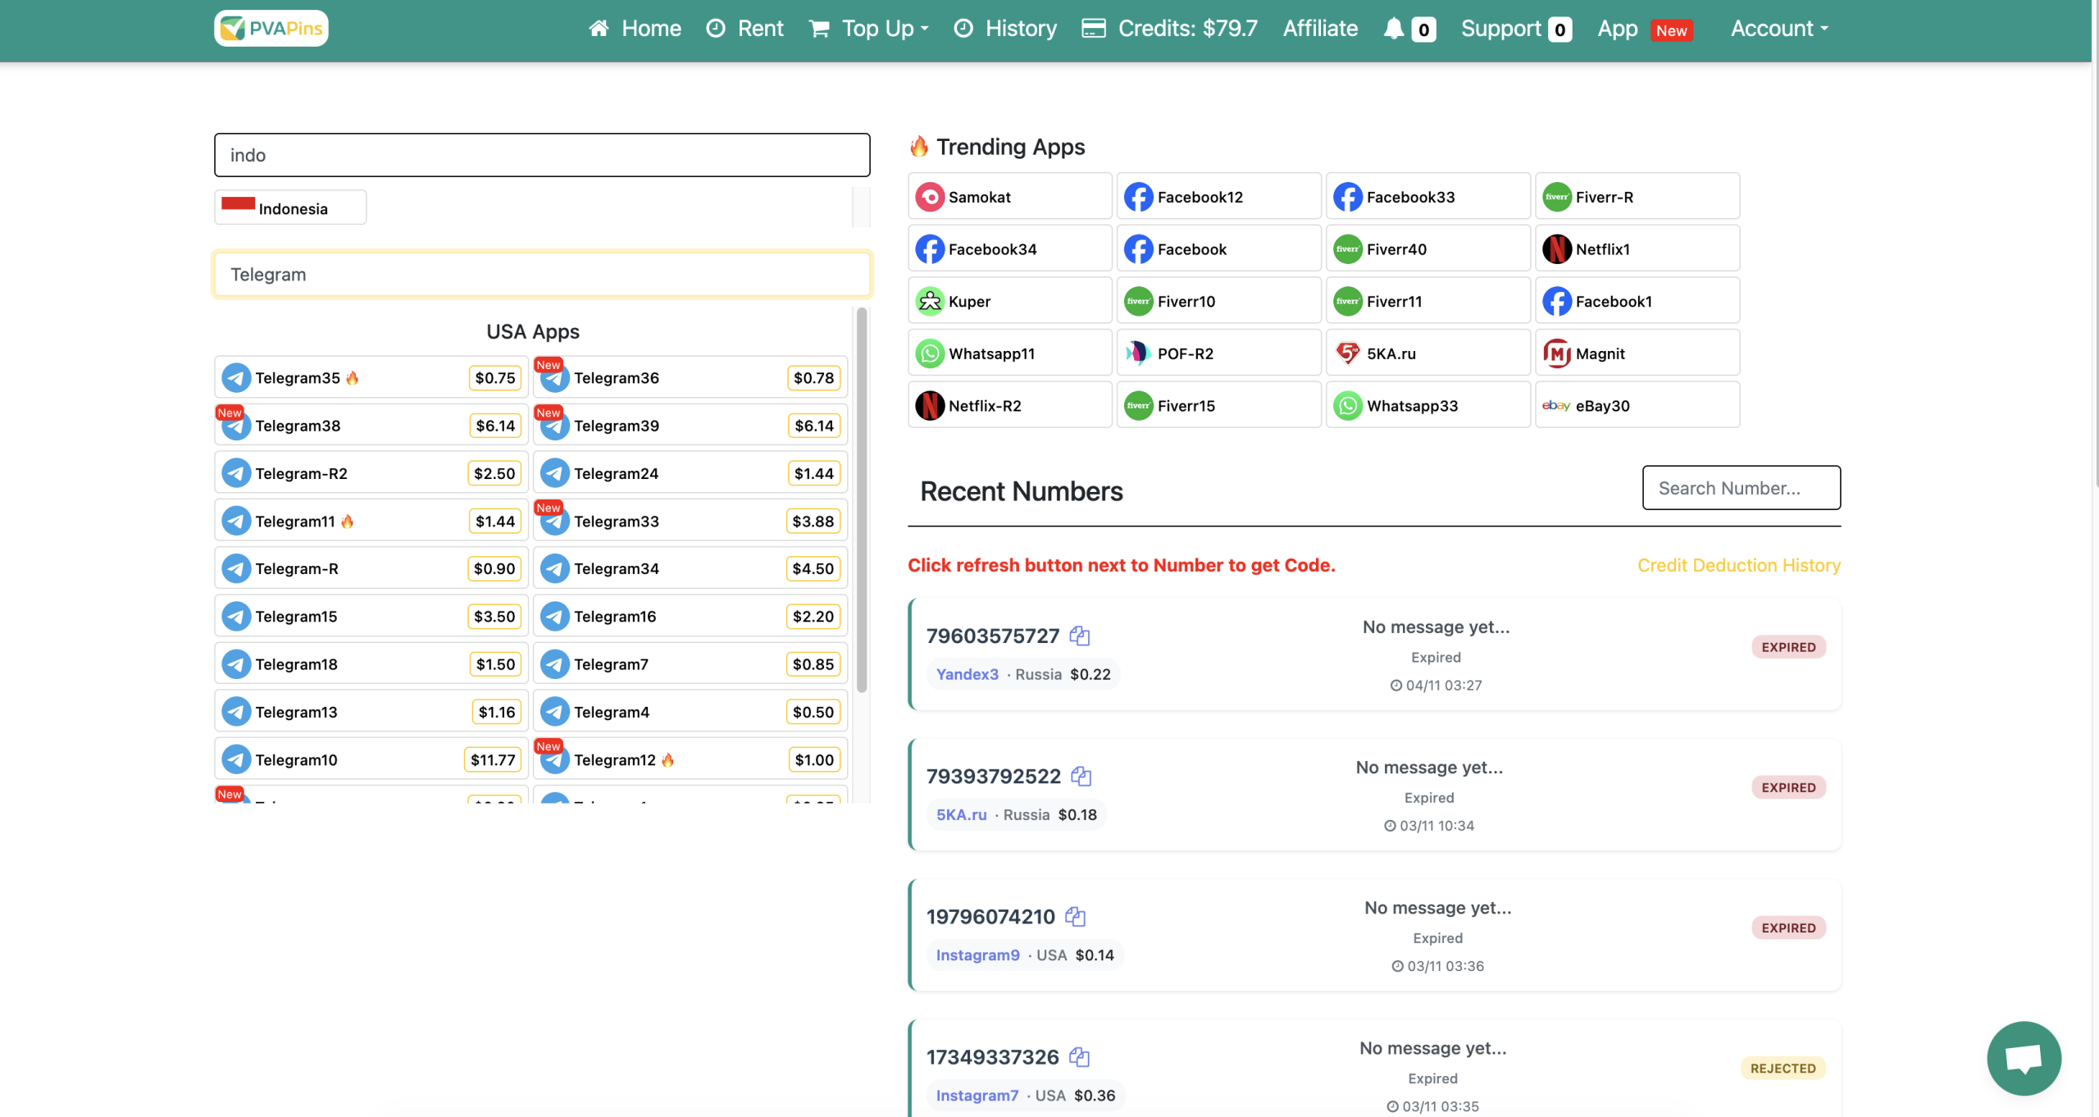This screenshot has width=2099, height=1117.
Task: Open Credit Deduction History link
Action: pos(1738,565)
